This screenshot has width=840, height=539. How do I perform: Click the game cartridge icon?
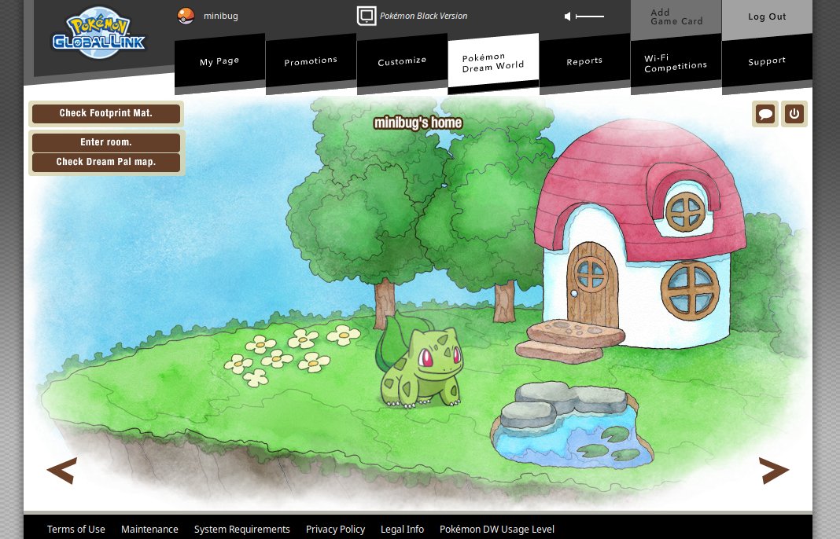367,16
